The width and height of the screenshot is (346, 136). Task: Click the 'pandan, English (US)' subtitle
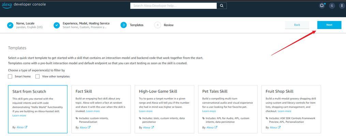[29, 27]
